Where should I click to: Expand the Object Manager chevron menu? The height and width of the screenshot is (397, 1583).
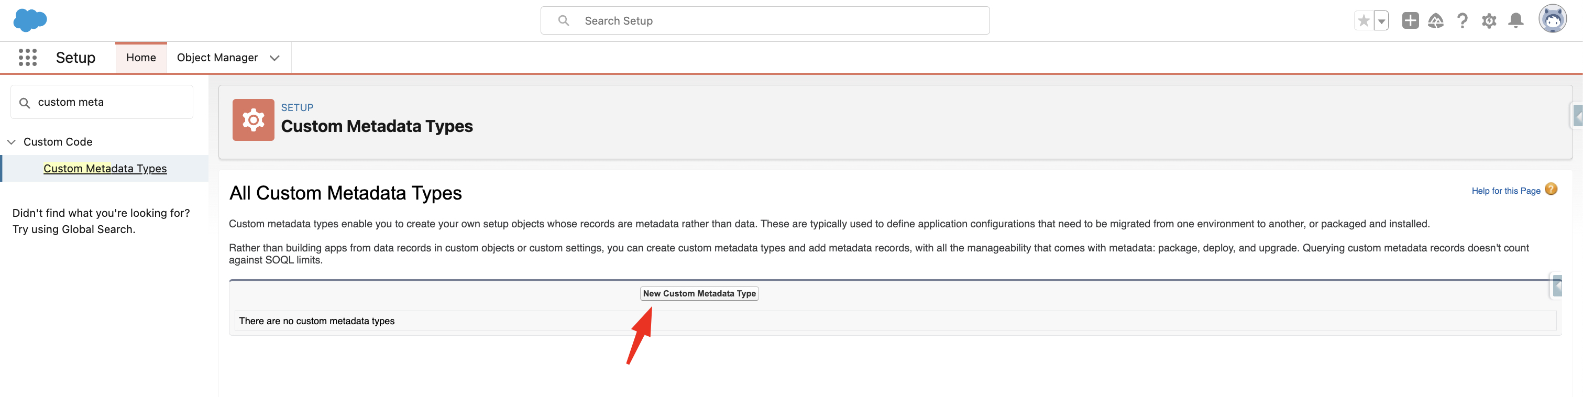[x=274, y=58]
